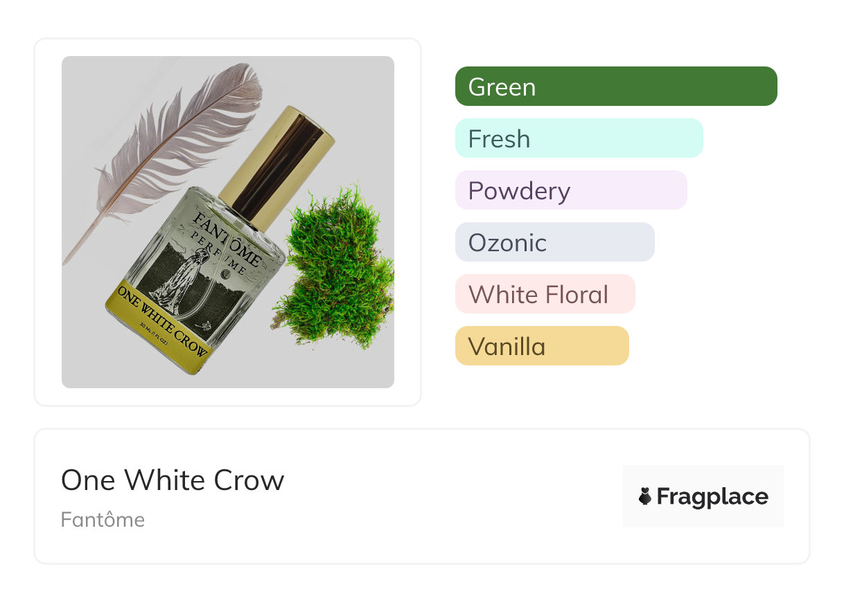Click the empty area of the title card
Image resolution: width=844 pixels, height=598 pixels.
(450, 498)
